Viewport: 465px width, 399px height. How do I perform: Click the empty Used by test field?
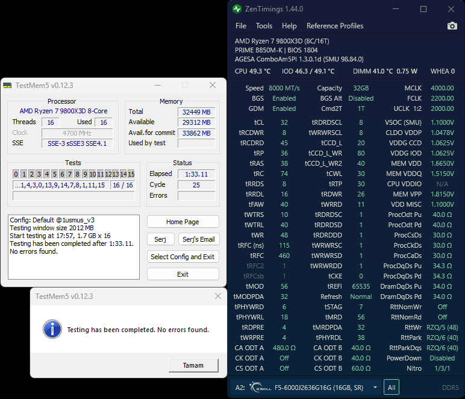[196, 143]
